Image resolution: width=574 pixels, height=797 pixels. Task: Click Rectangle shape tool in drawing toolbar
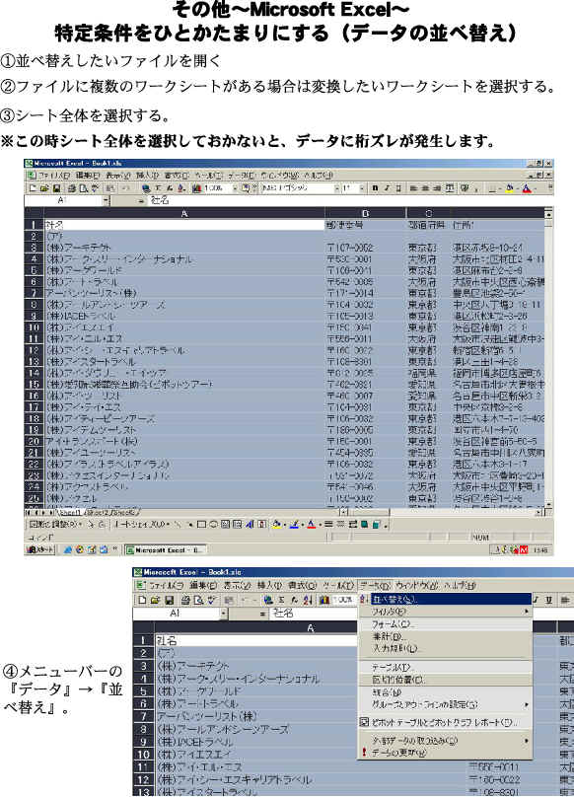pyautogui.click(x=201, y=524)
